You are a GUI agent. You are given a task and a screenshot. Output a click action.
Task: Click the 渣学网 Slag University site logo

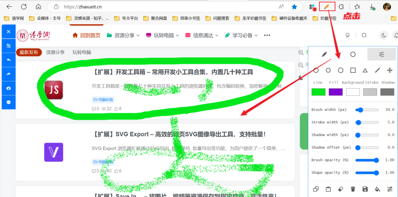click(x=33, y=35)
